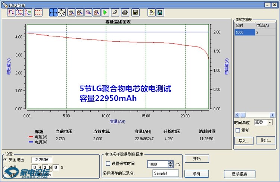Select the current value 2 cell in list
Viewport: 280px width, 182px height.
(x=265, y=32)
